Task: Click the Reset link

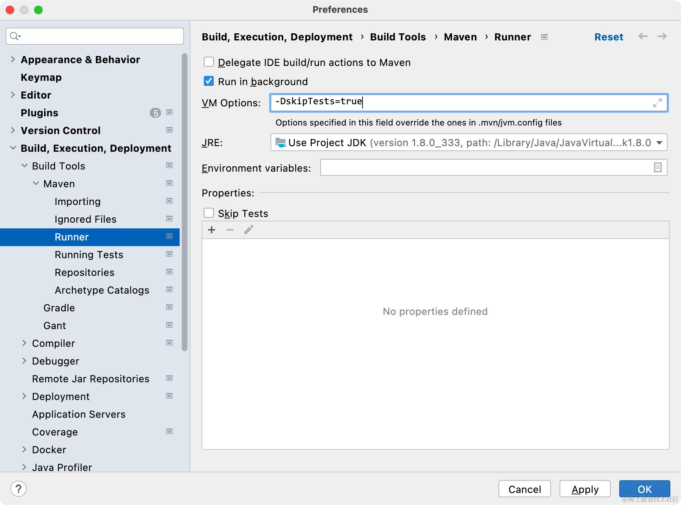Action: 609,37
